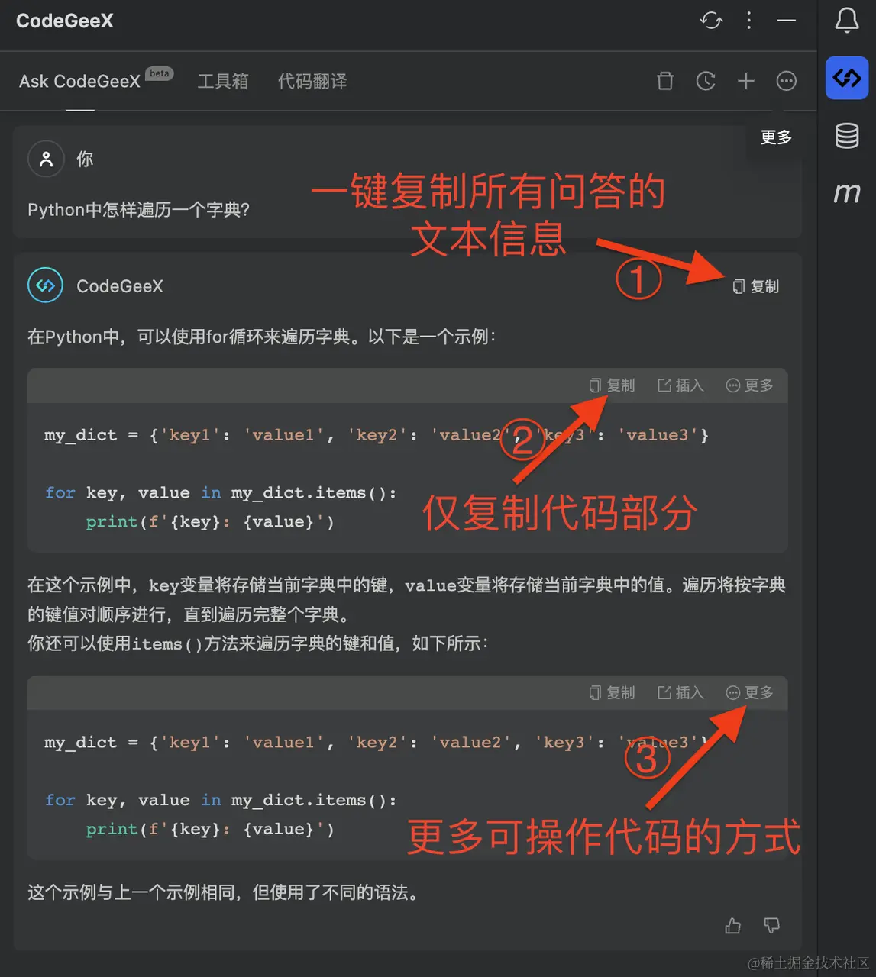Image resolution: width=876 pixels, height=977 pixels.
Task: Give a thumbs down to the CodeGeeX answer
Action: pyautogui.click(x=771, y=925)
